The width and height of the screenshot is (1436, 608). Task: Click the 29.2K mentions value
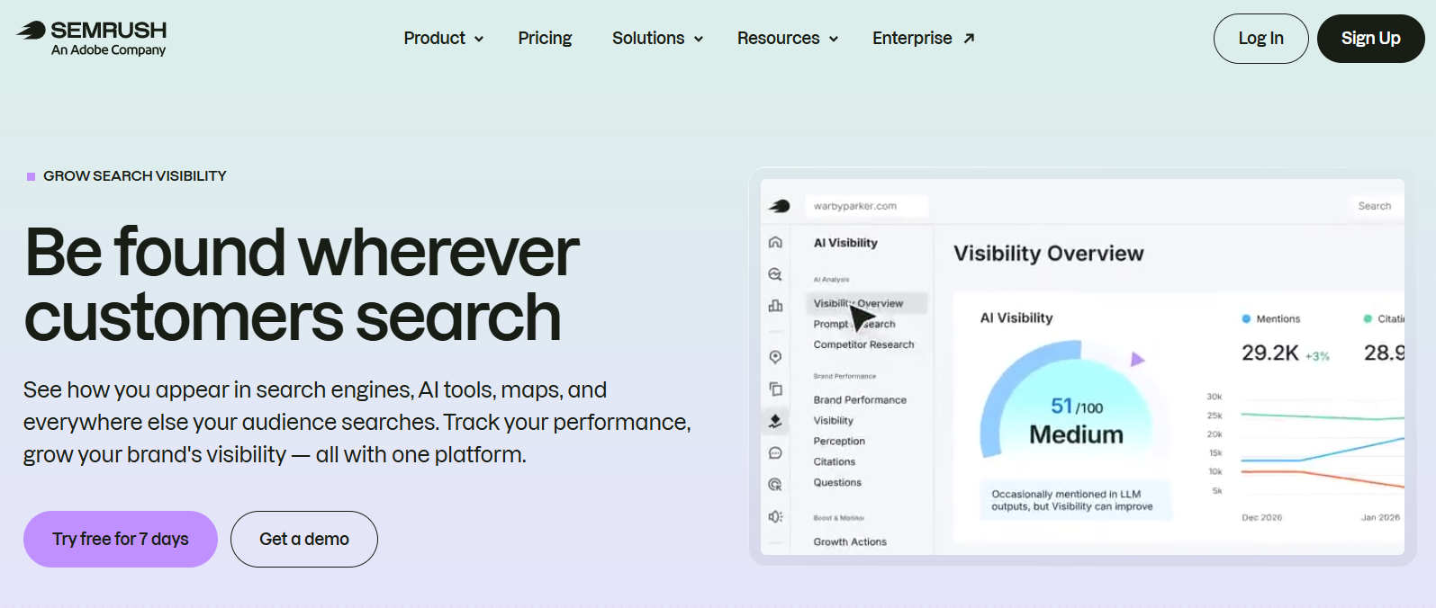coord(1269,353)
